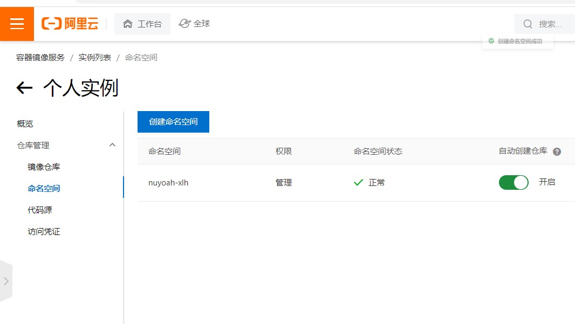
Task: Click the 创建命名空间 button
Action: pyautogui.click(x=174, y=122)
